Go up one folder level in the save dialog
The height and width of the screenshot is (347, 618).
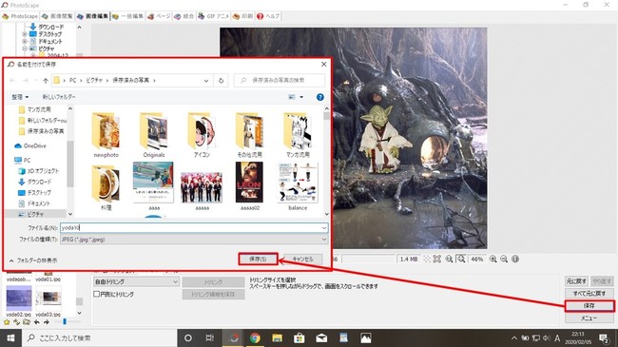[x=46, y=81]
